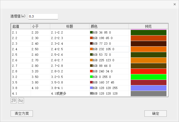Click the 清空方案 button
This screenshot has height=122, width=179.
coord(22,114)
